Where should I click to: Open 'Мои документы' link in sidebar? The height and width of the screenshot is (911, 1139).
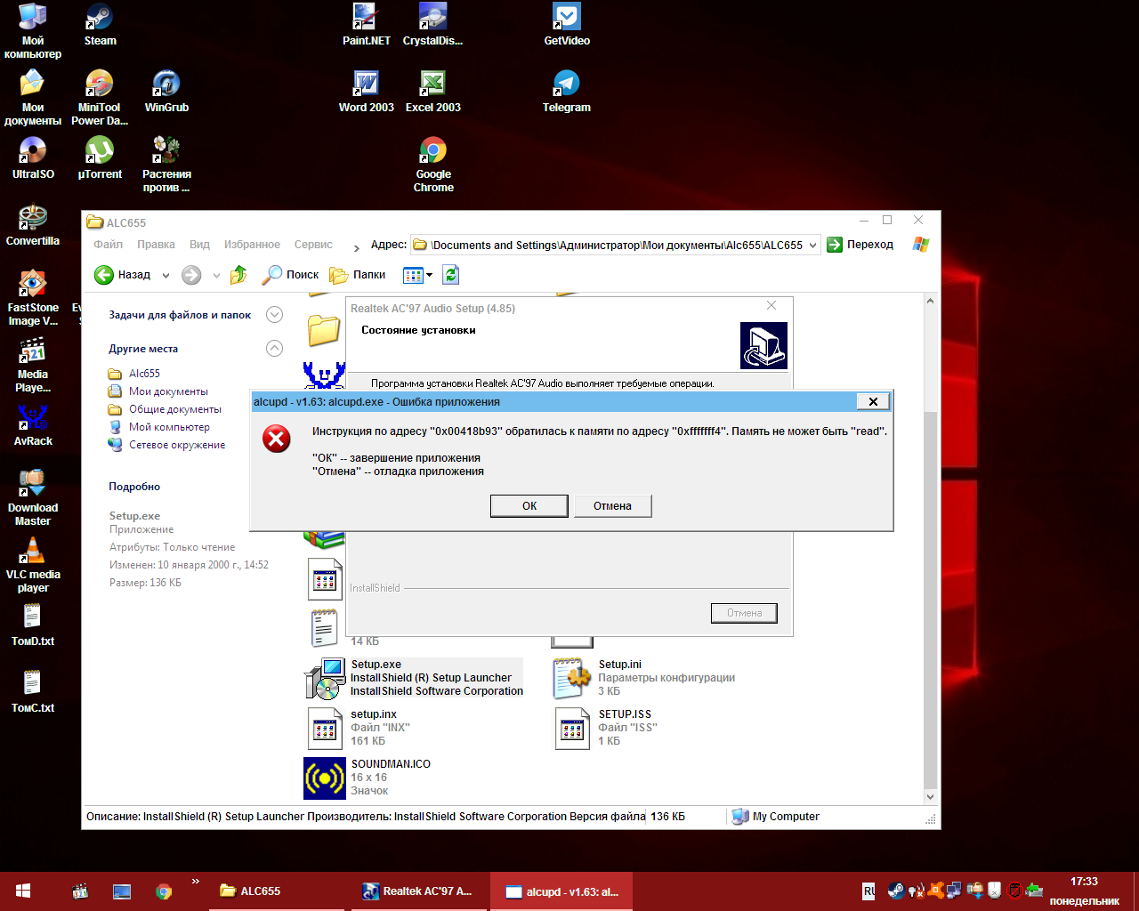tap(168, 391)
